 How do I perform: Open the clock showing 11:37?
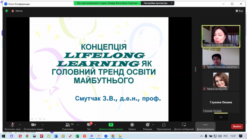(233, 136)
